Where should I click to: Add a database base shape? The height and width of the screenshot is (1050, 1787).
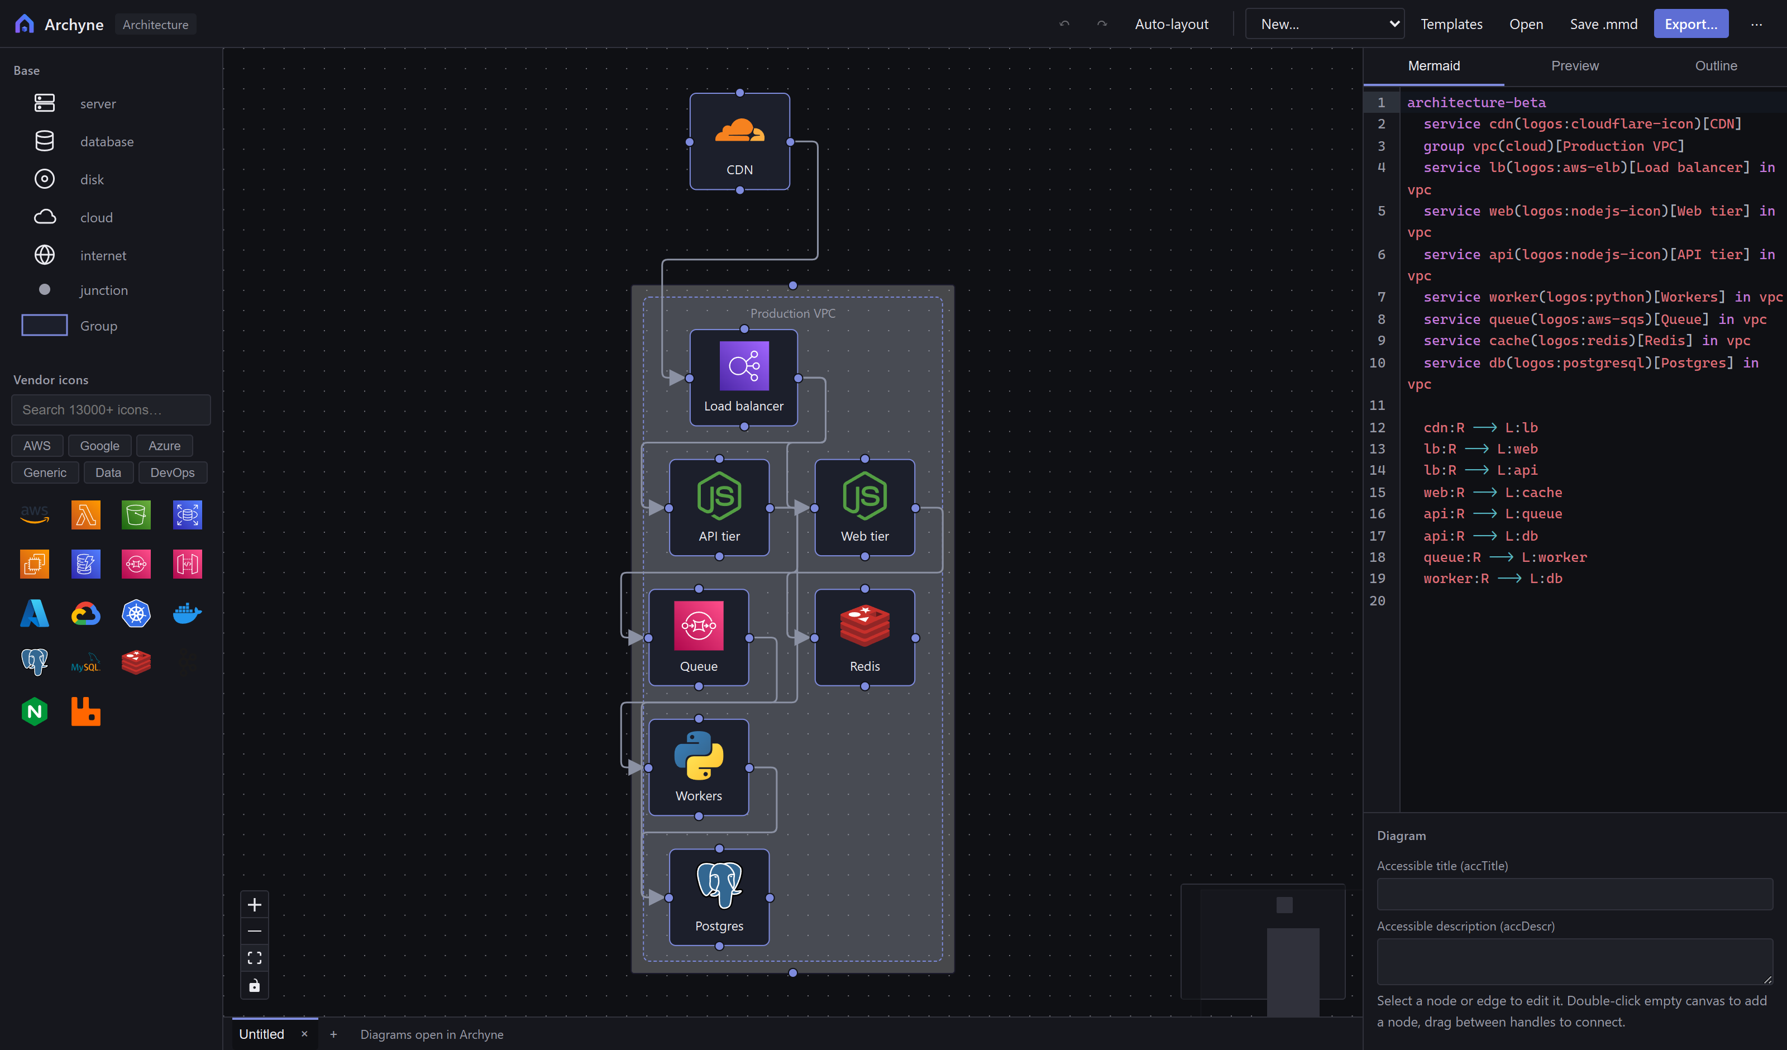click(x=111, y=141)
